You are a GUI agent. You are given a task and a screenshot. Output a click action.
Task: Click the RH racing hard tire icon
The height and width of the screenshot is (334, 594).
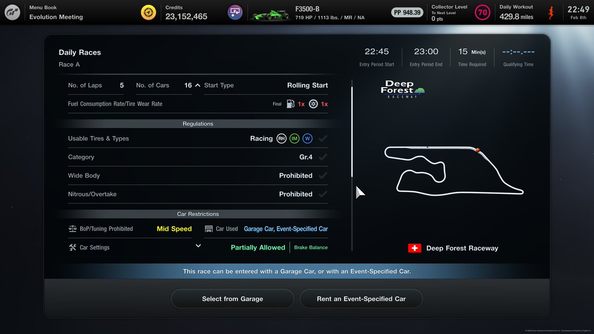click(282, 139)
